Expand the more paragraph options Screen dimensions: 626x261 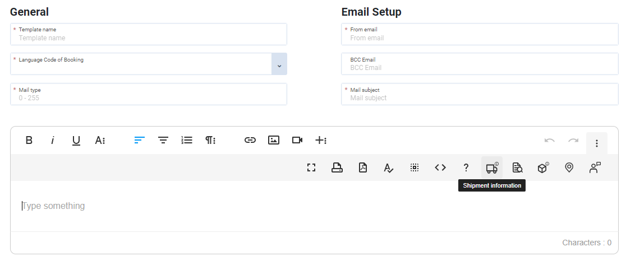pyautogui.click(x=210, y=141)
